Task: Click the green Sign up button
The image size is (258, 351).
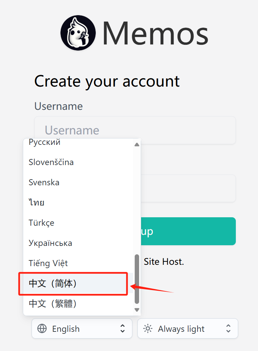Action: pyautogui.click(x=188, y=231)
